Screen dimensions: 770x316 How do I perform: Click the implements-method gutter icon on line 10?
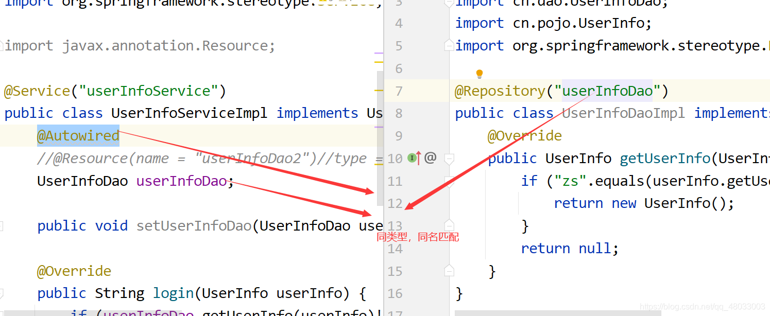coord(414,158)
